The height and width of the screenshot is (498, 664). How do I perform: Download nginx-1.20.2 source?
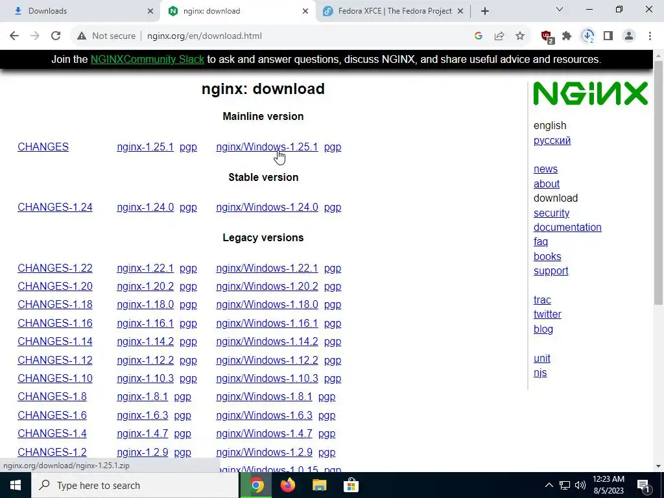click(145, 286)
